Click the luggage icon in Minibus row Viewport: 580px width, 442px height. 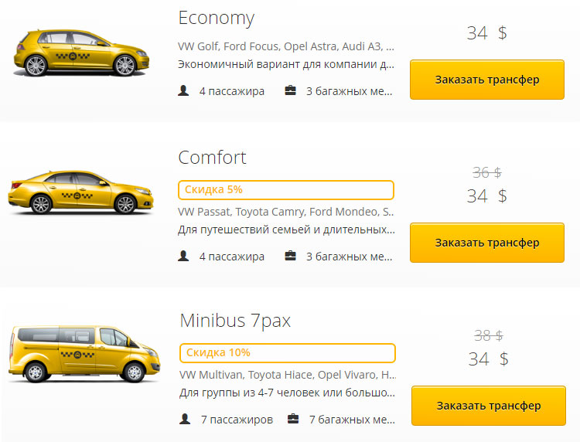pyautogui.click(x=293, y=420)
